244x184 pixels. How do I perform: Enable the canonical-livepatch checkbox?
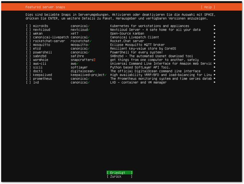pyautogui.click(x=29, y=37)
